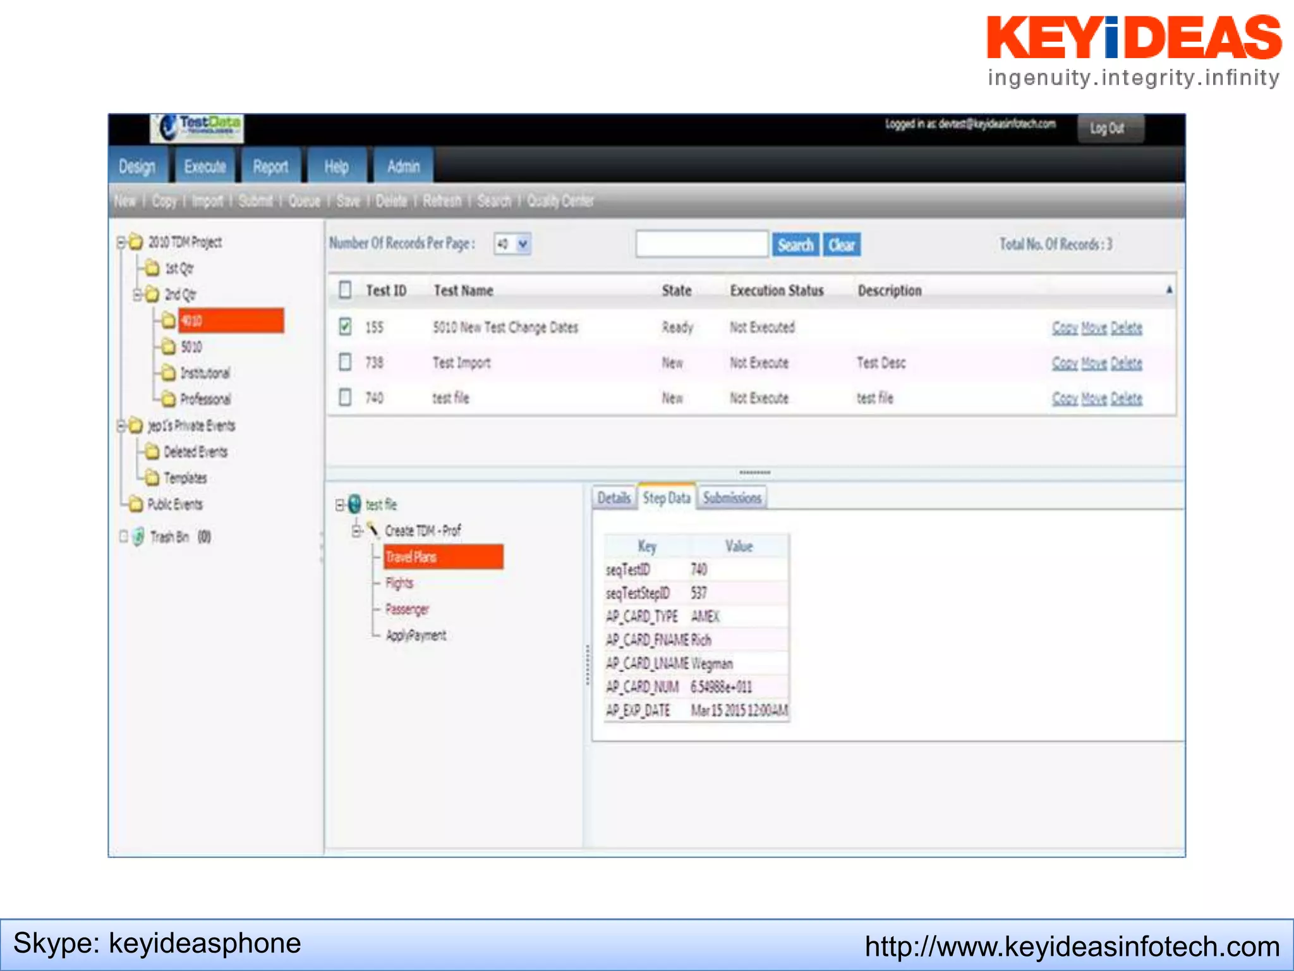Click the Professional folder icon
The image size is (1294, 971).
(168, 399)
